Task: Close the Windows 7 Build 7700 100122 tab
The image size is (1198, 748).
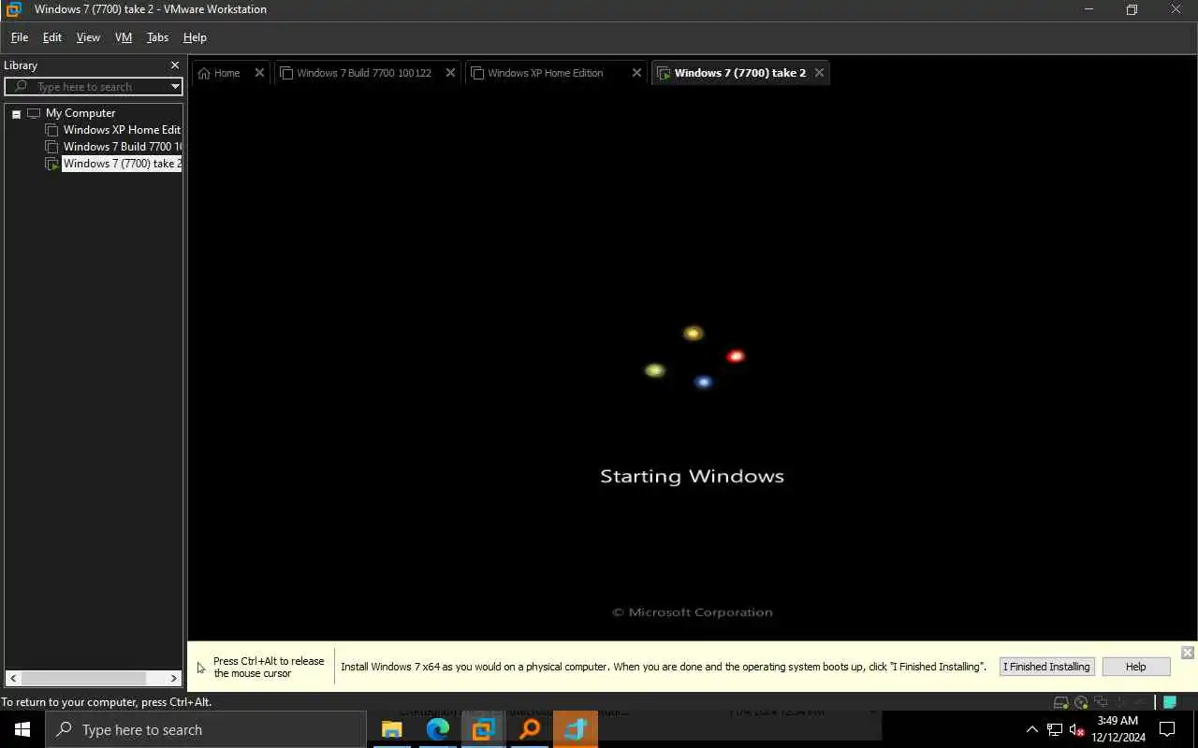Action: click(450, 73)
